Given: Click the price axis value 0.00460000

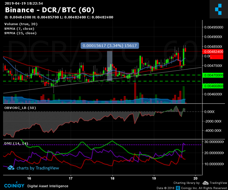Looking at the screenshot, I should click(x=213, y=94).
